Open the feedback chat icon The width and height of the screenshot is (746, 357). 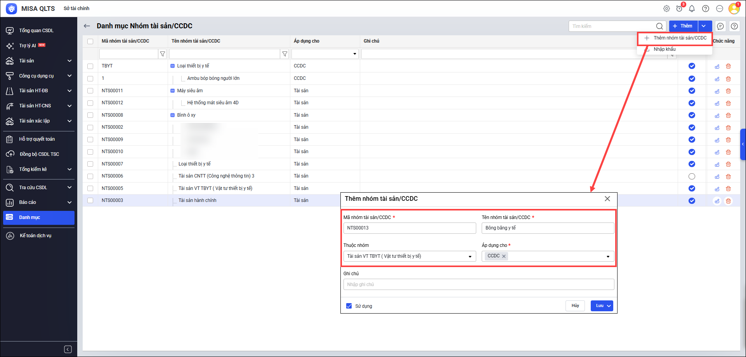coord(720,26)
